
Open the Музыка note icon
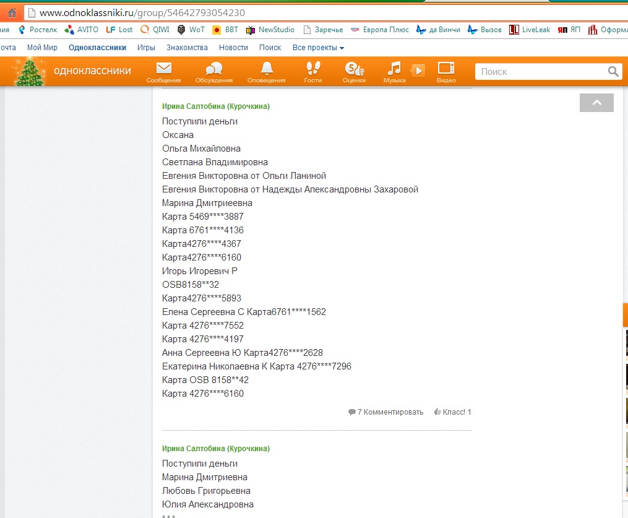click(394, 69)
